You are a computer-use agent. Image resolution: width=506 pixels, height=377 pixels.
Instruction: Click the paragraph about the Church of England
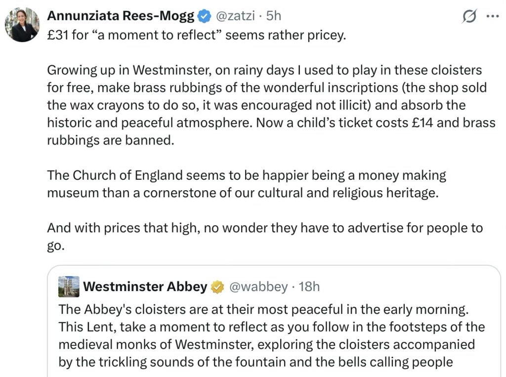click(242, 183)
